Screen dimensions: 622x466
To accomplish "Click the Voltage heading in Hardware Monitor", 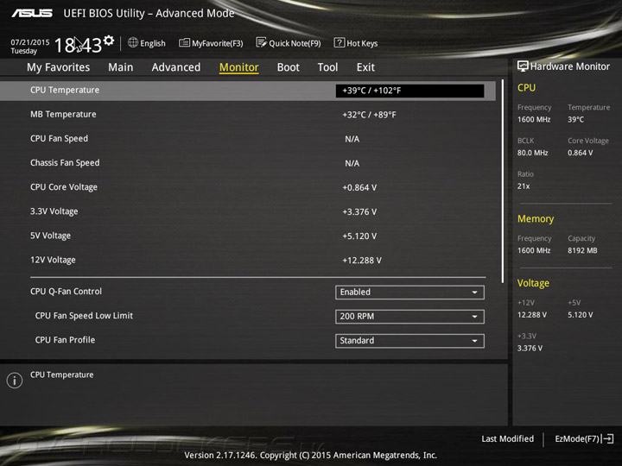I will point(533,283).
